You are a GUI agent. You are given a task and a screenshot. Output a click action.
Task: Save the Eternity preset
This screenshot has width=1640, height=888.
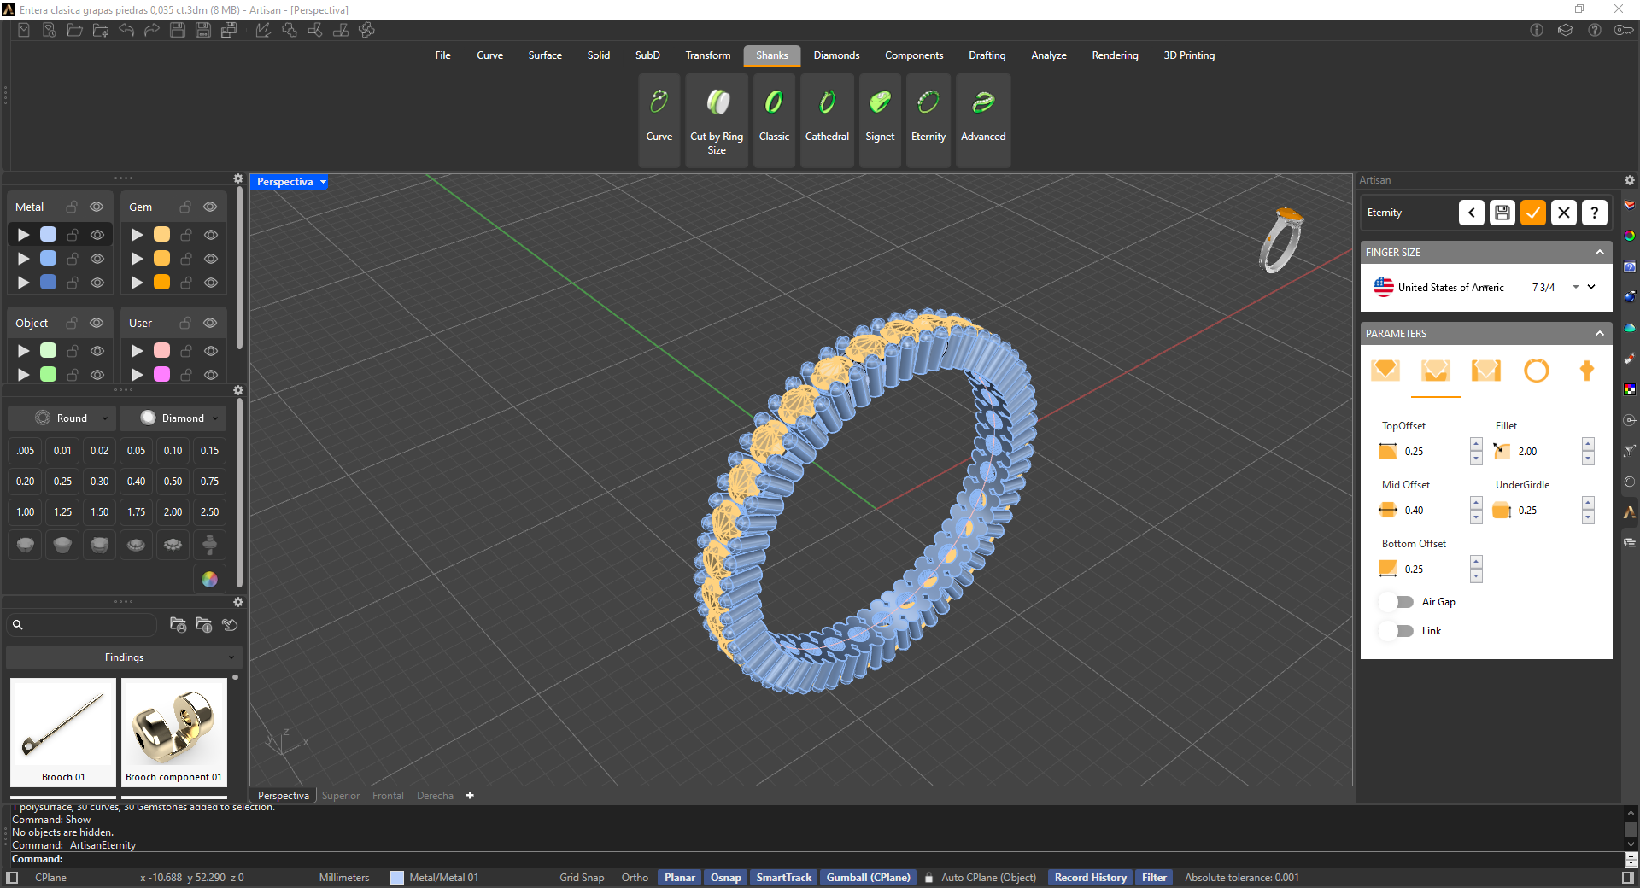(1502, 213)
